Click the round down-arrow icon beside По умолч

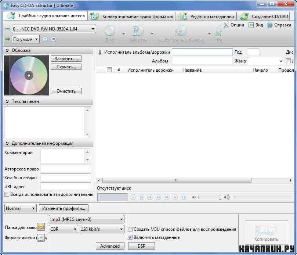tap(54, 39)
